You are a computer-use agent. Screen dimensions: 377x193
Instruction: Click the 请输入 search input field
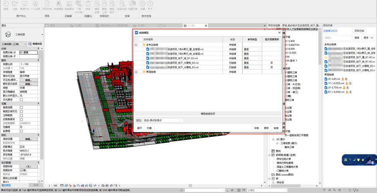click(337, 37)
